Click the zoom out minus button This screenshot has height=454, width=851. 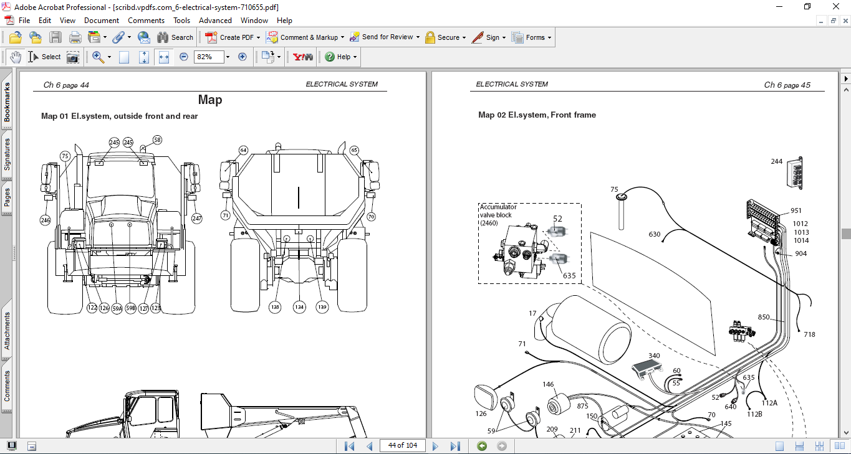[x=184, y=57]
